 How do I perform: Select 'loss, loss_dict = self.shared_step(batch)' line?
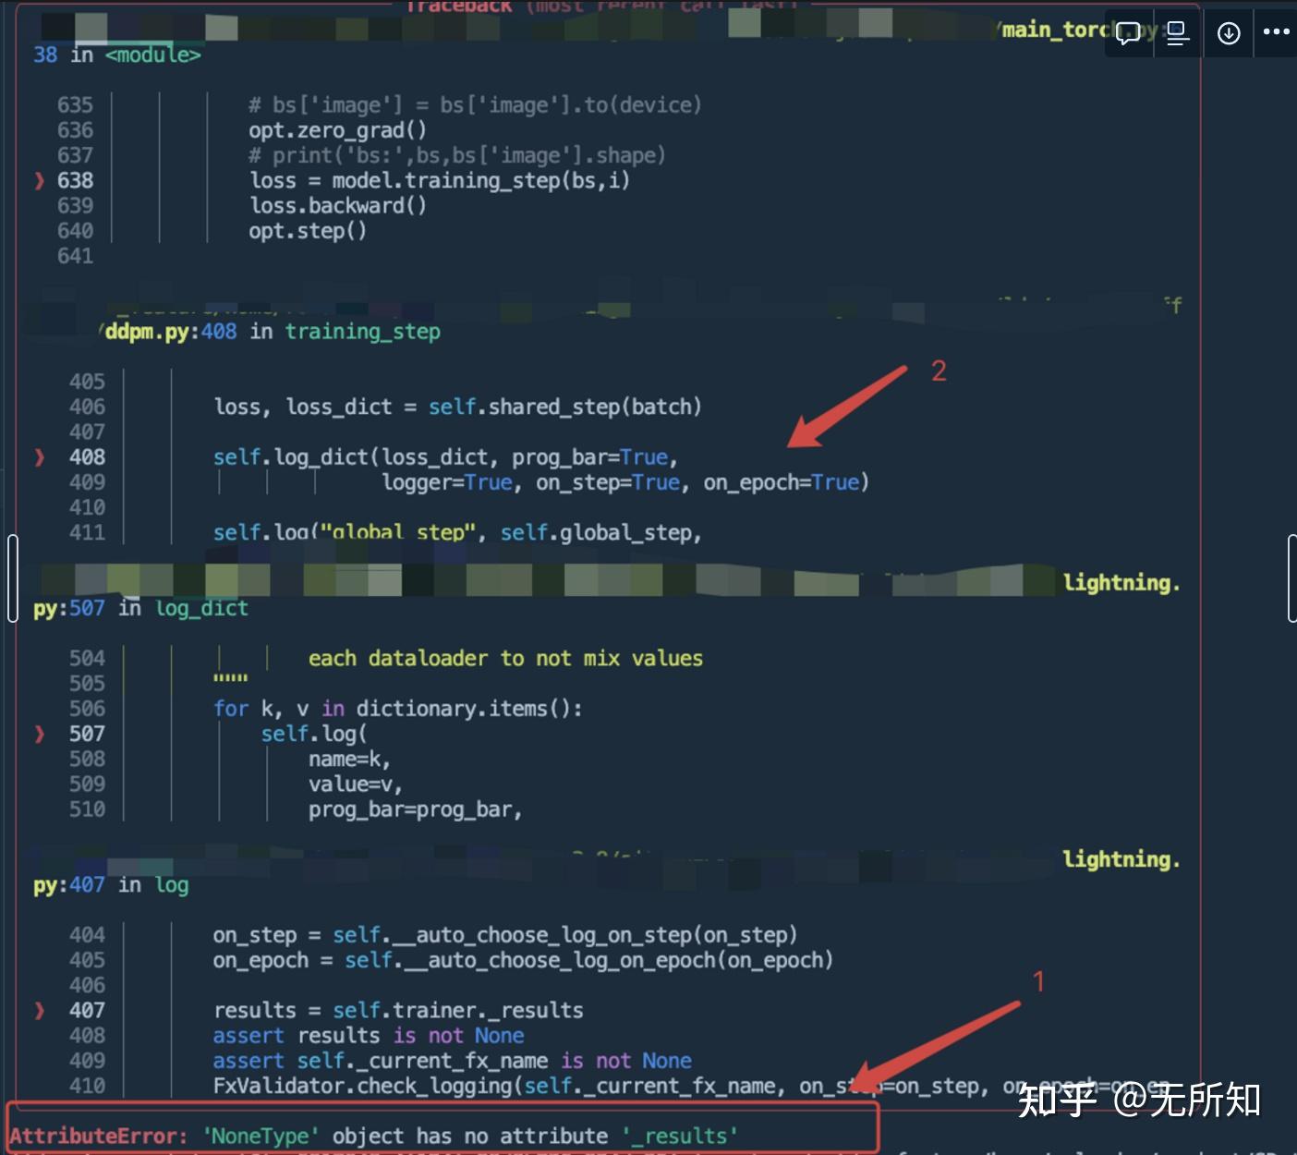(x=457, y=407)
